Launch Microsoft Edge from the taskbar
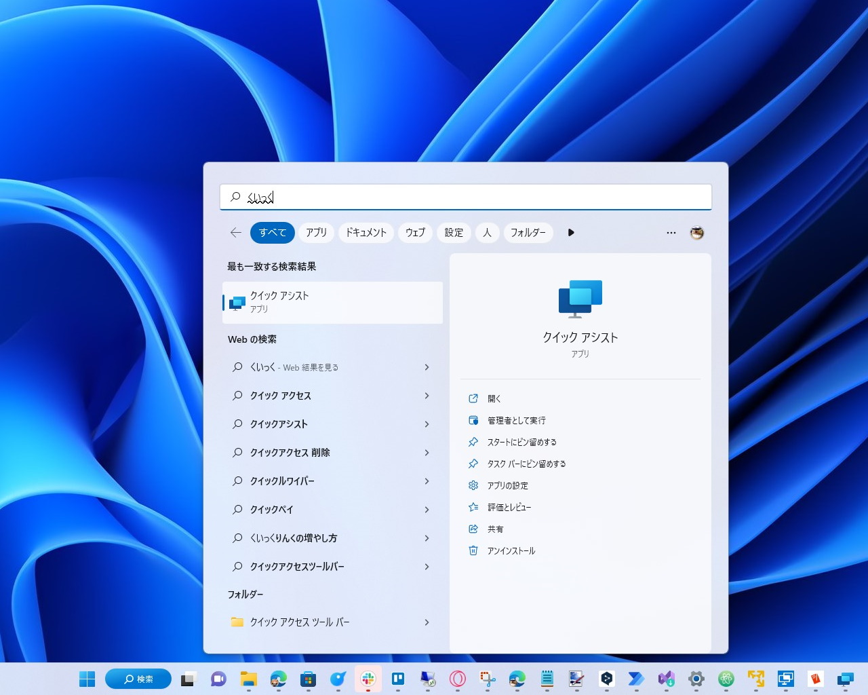 pyautogui.click(x=278, y=679)
